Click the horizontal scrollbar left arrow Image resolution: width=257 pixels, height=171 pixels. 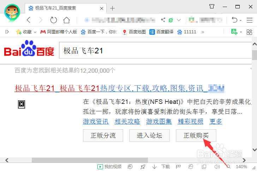click(x=7, y=160)
